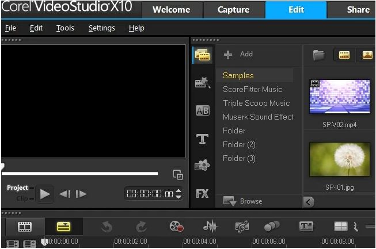Click the Show All Visible Tracks icon
The image size is (376, 249).
(x=12, y=244)
